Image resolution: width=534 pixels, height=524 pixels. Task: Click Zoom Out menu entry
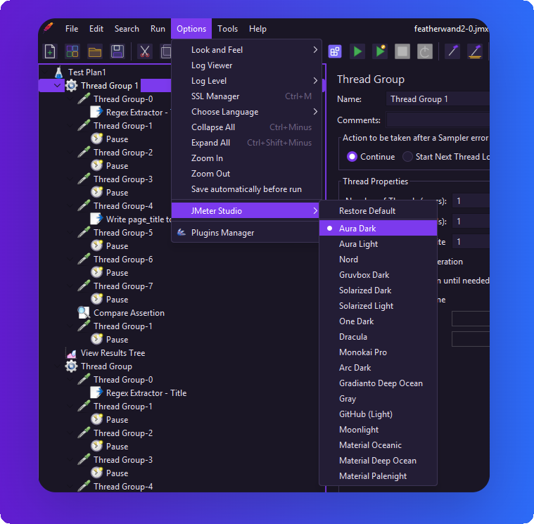click(x=246, y=174)
